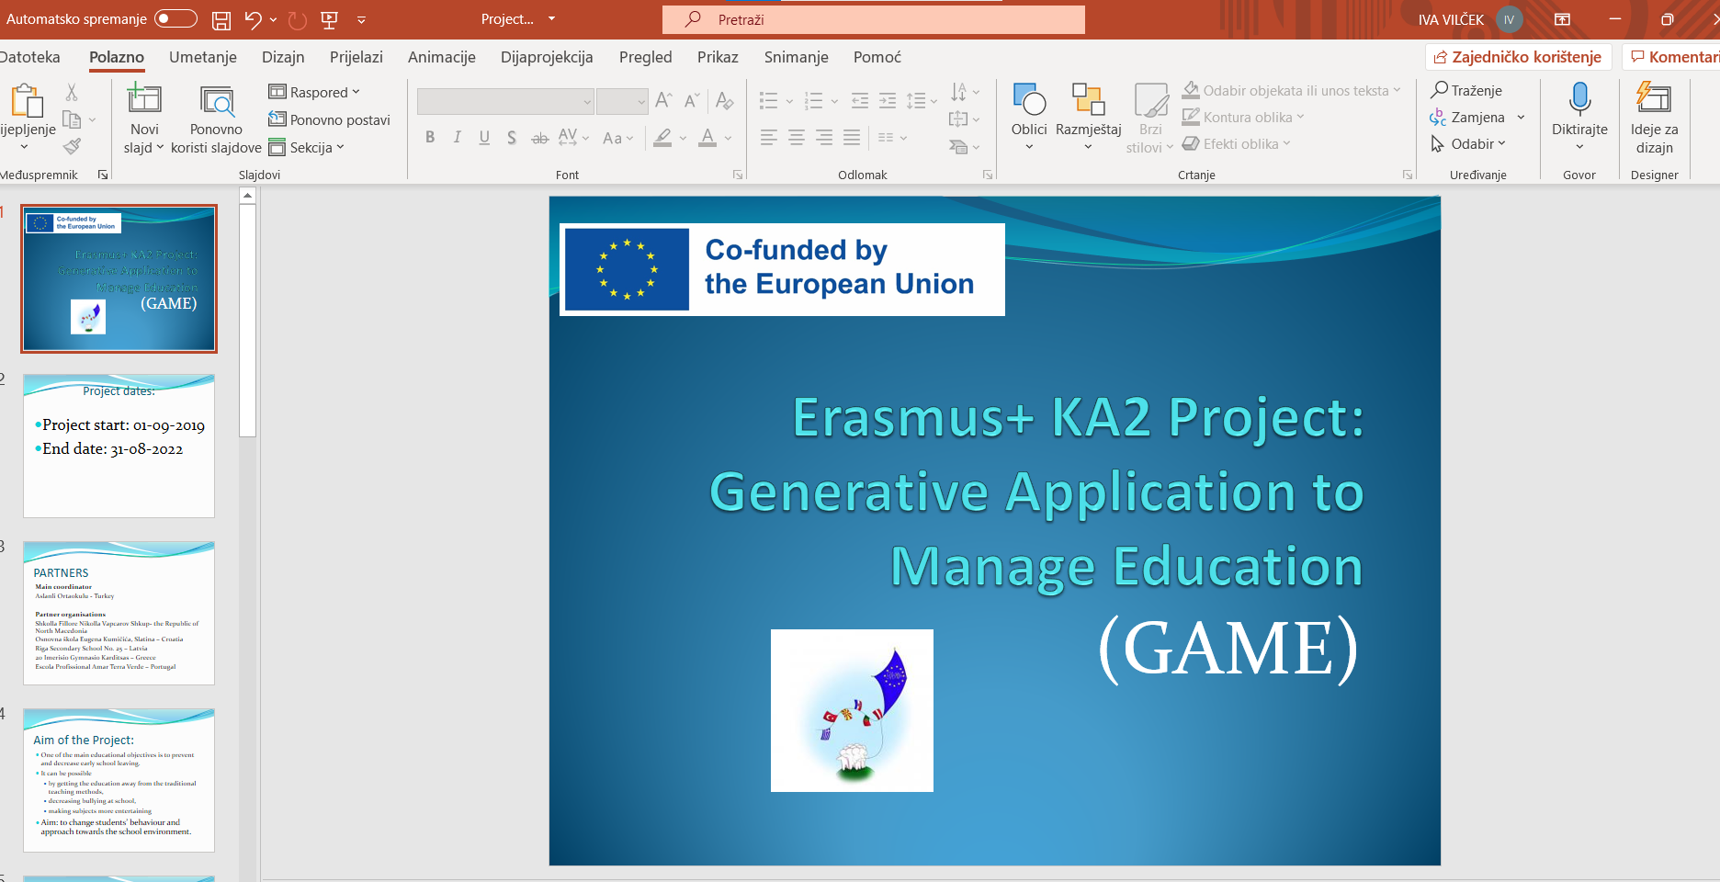Select the Project dates slide thumbnail

click(119, 446)
